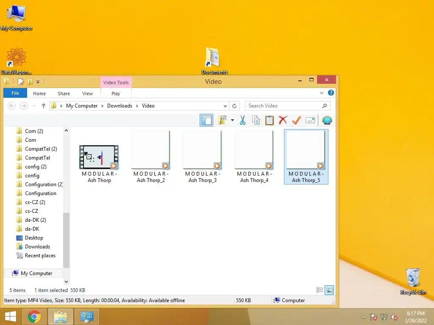The width and height of the screenshot is (434, 325).
Task: Click the New folder icon in title bar
Action: click(30, 82)
